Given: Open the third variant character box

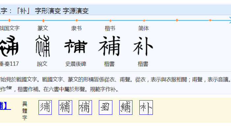Looking at the screenshot, I should [x=85, y=107].
